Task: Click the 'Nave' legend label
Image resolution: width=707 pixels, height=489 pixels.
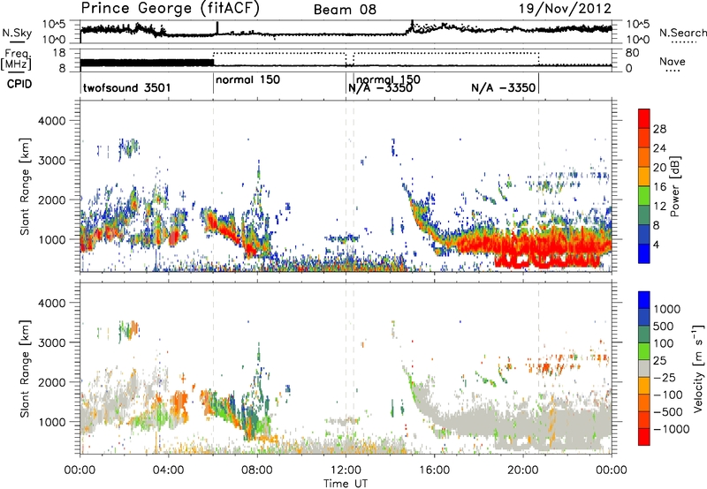Action: pos(673,61)
